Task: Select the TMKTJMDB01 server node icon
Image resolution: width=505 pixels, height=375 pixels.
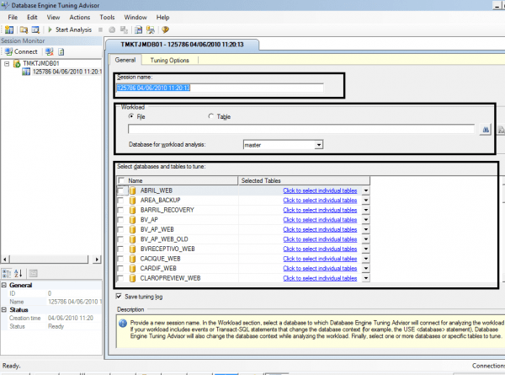Action: click(x=17, y=63)
